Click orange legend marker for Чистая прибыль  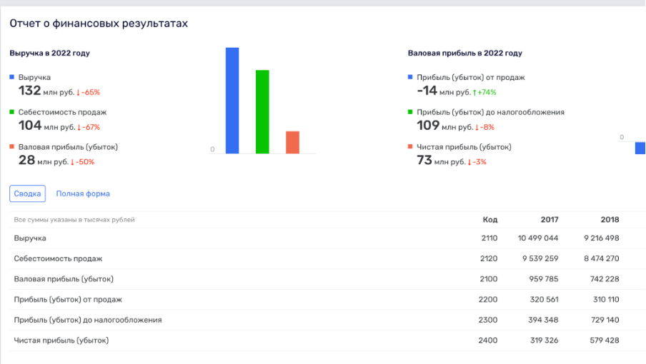(x=410, y=147)
